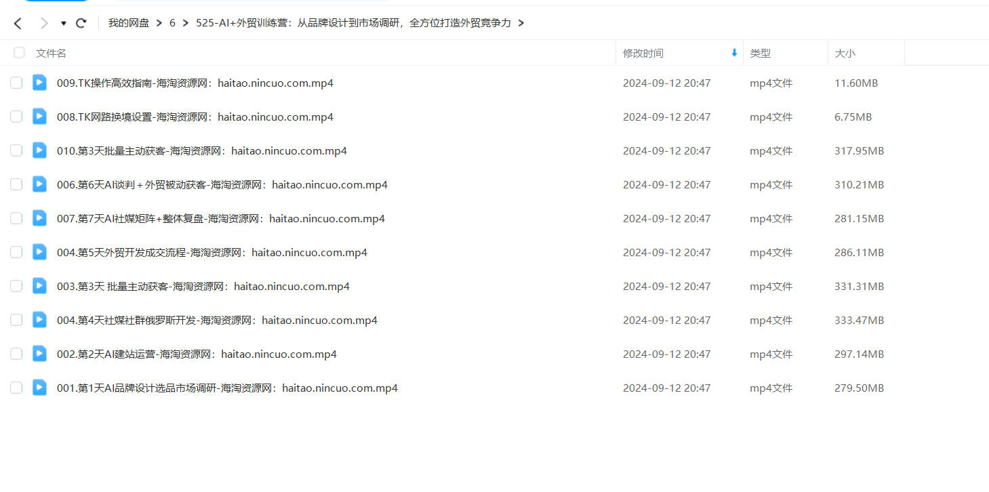This screenshot has width=989, height=492.
Task: Go back with the left arrow
Action: pyautogui.click(x=18, y=24)
